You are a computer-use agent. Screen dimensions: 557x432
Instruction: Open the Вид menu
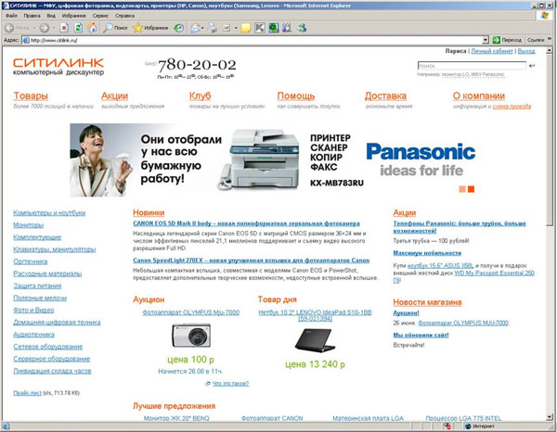pyautogui.click(x=51, y=16)
